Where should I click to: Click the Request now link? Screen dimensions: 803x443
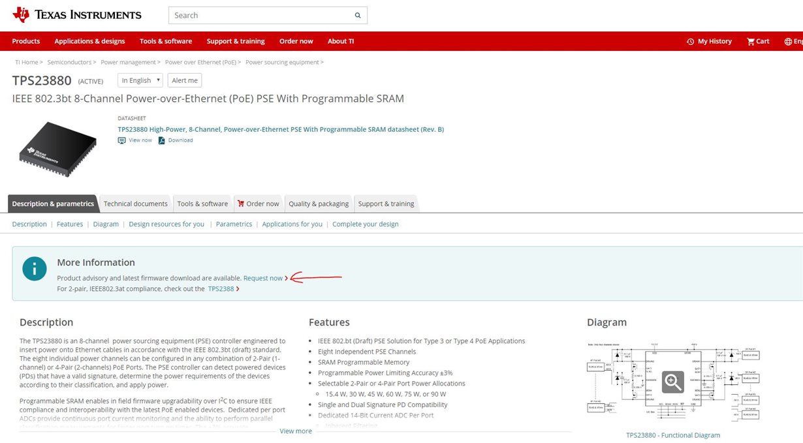tap(263, 278)
